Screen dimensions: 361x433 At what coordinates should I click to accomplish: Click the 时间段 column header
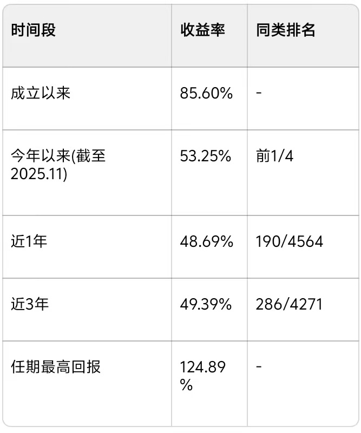33,30
